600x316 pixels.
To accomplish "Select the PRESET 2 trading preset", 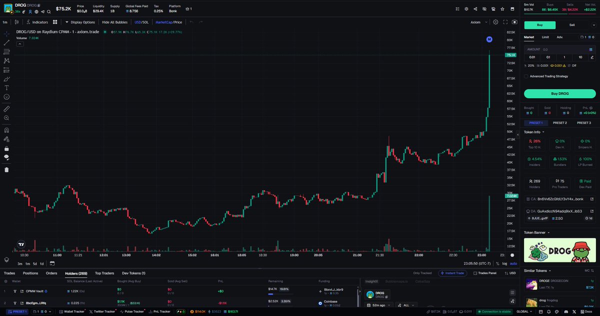I will (559, 122).
